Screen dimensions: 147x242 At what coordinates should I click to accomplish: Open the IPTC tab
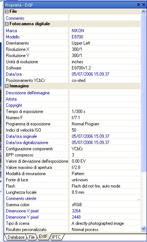(56, 237)
